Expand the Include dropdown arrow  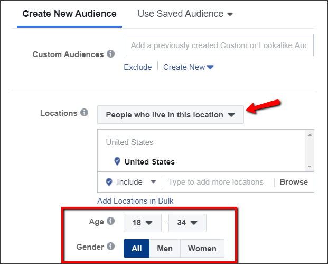pos(153,181)
